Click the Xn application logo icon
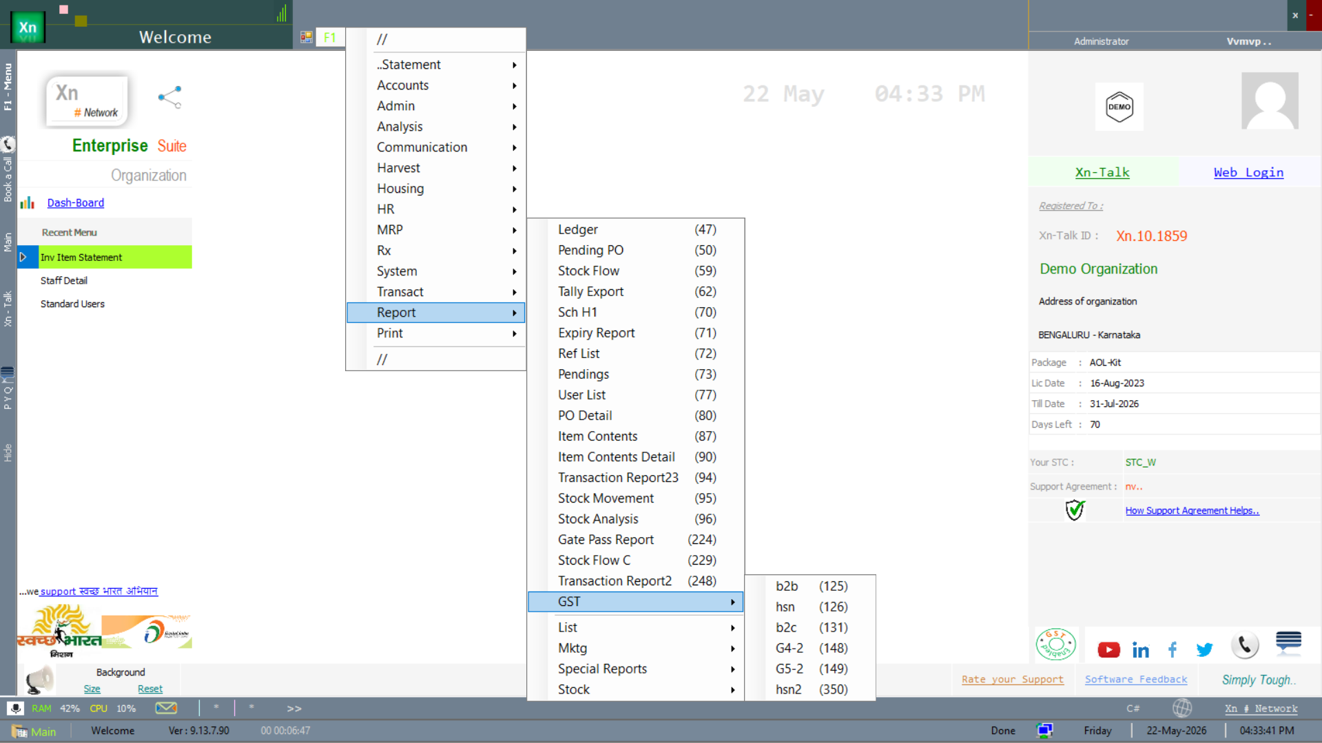Image resolution: width=1322 pixels, height=743 pixels. [x=28, y=28]
